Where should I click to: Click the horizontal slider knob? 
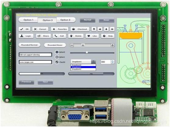[87, 52]
